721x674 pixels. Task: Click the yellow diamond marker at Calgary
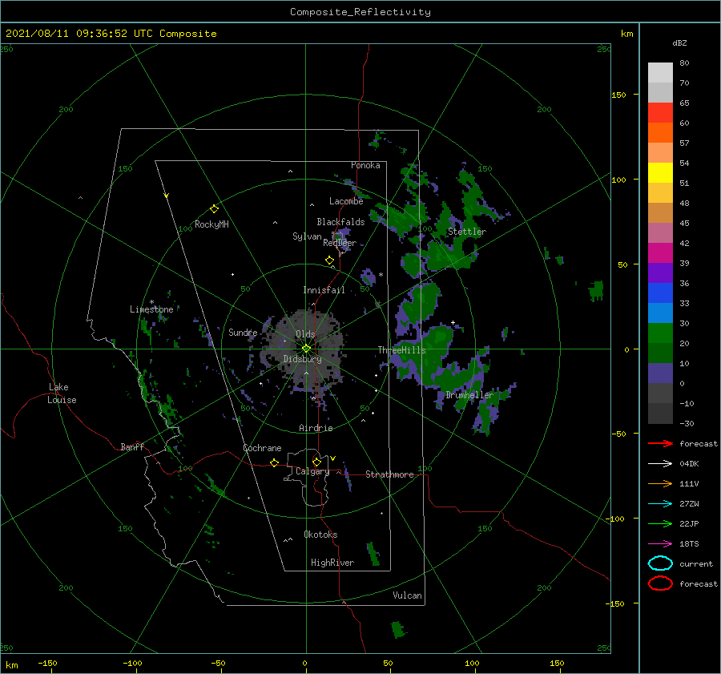tap(316, 462)
